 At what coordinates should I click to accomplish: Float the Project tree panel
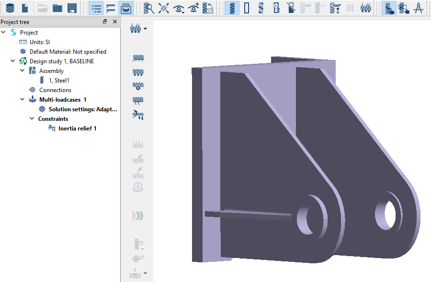tap(105, 22)
